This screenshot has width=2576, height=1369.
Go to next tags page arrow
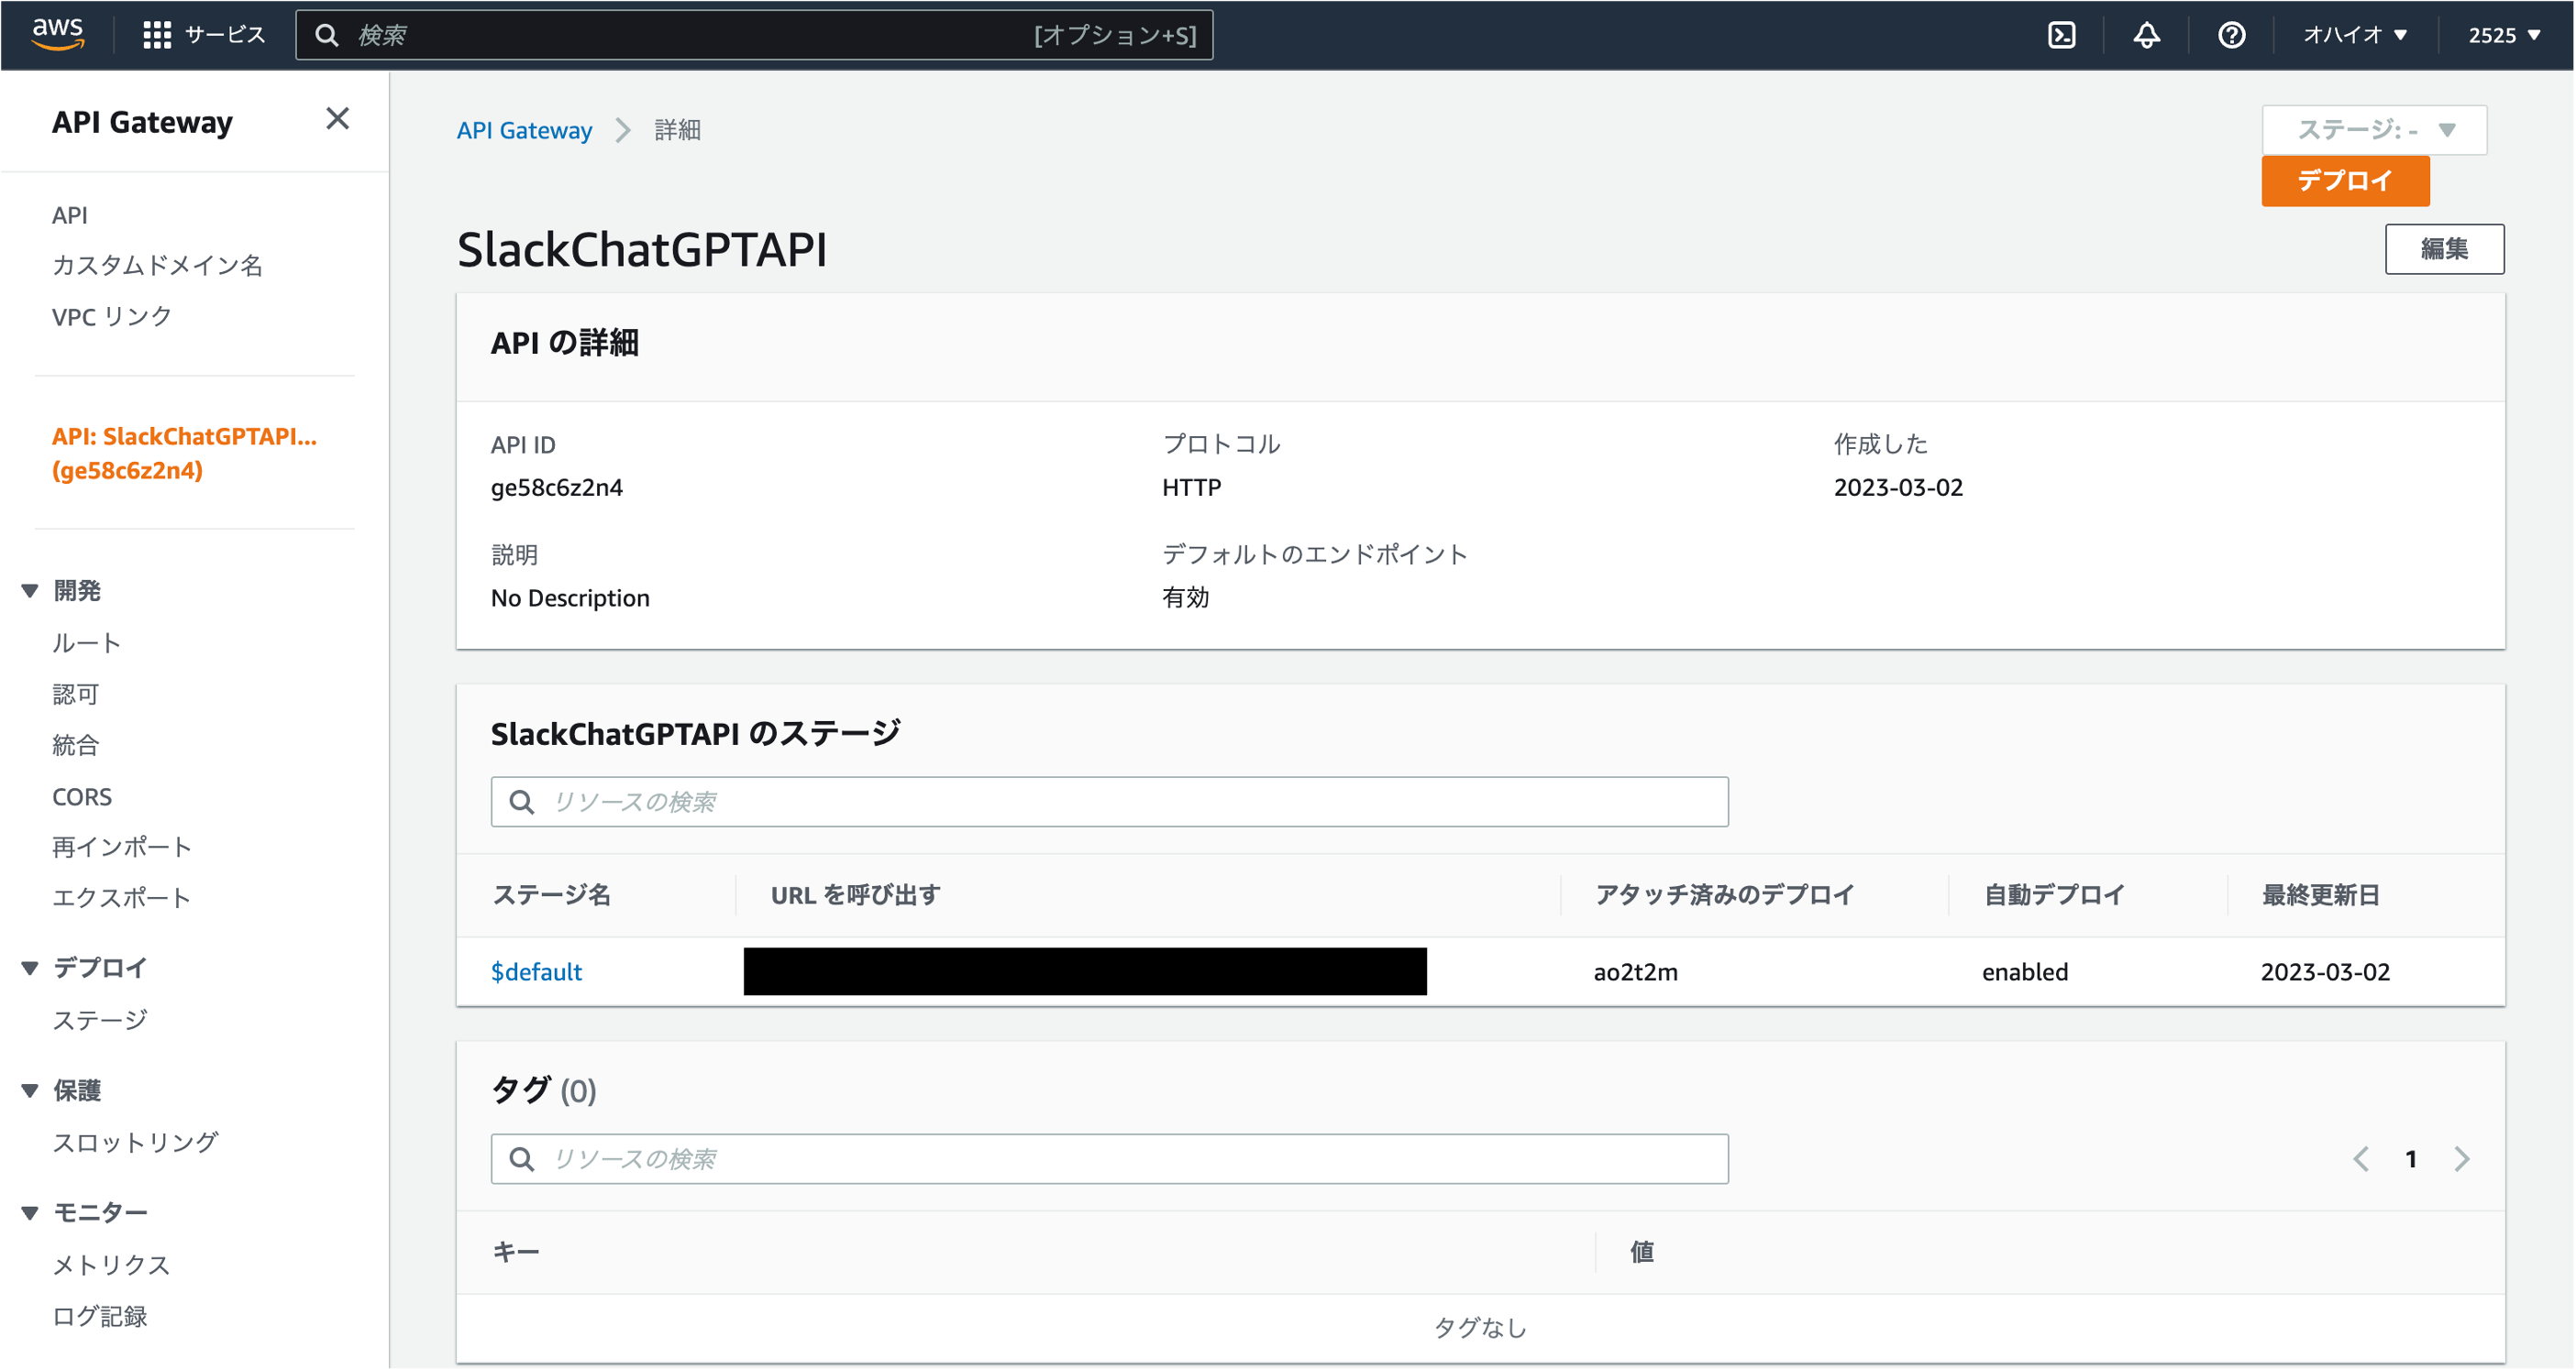[2462, 1159]
